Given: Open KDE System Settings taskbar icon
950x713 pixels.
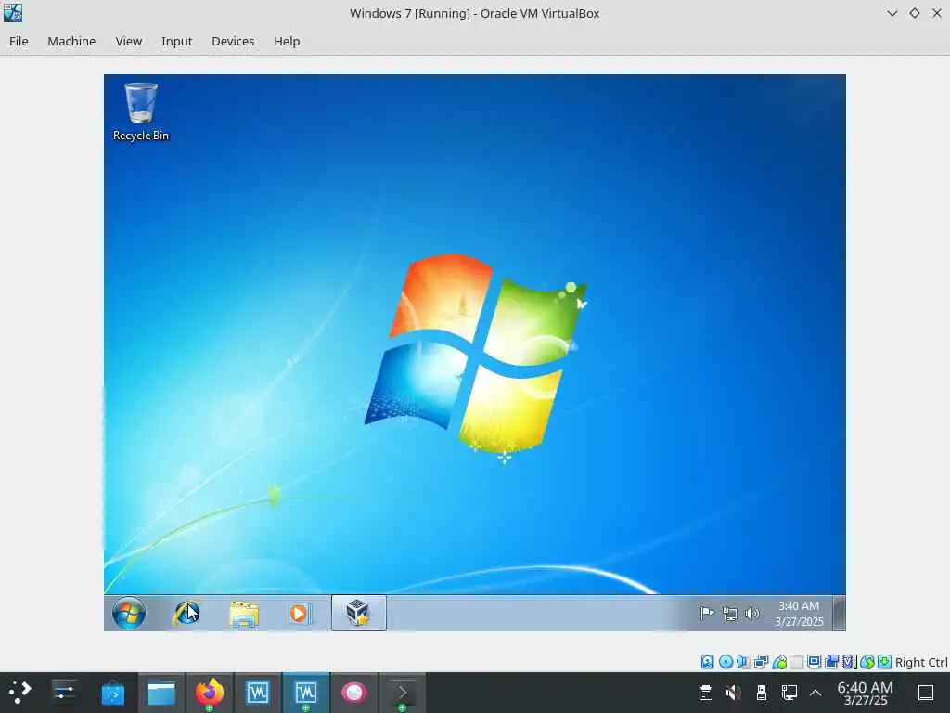Looking at the screenshot, I should (64, 693).
